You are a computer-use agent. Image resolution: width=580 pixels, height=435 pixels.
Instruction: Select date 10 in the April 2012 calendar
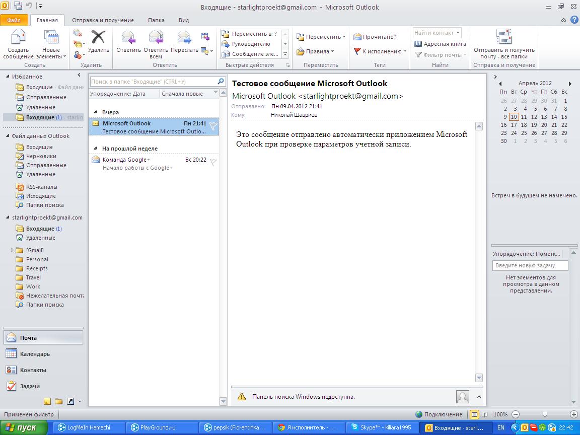coord(514,117)
